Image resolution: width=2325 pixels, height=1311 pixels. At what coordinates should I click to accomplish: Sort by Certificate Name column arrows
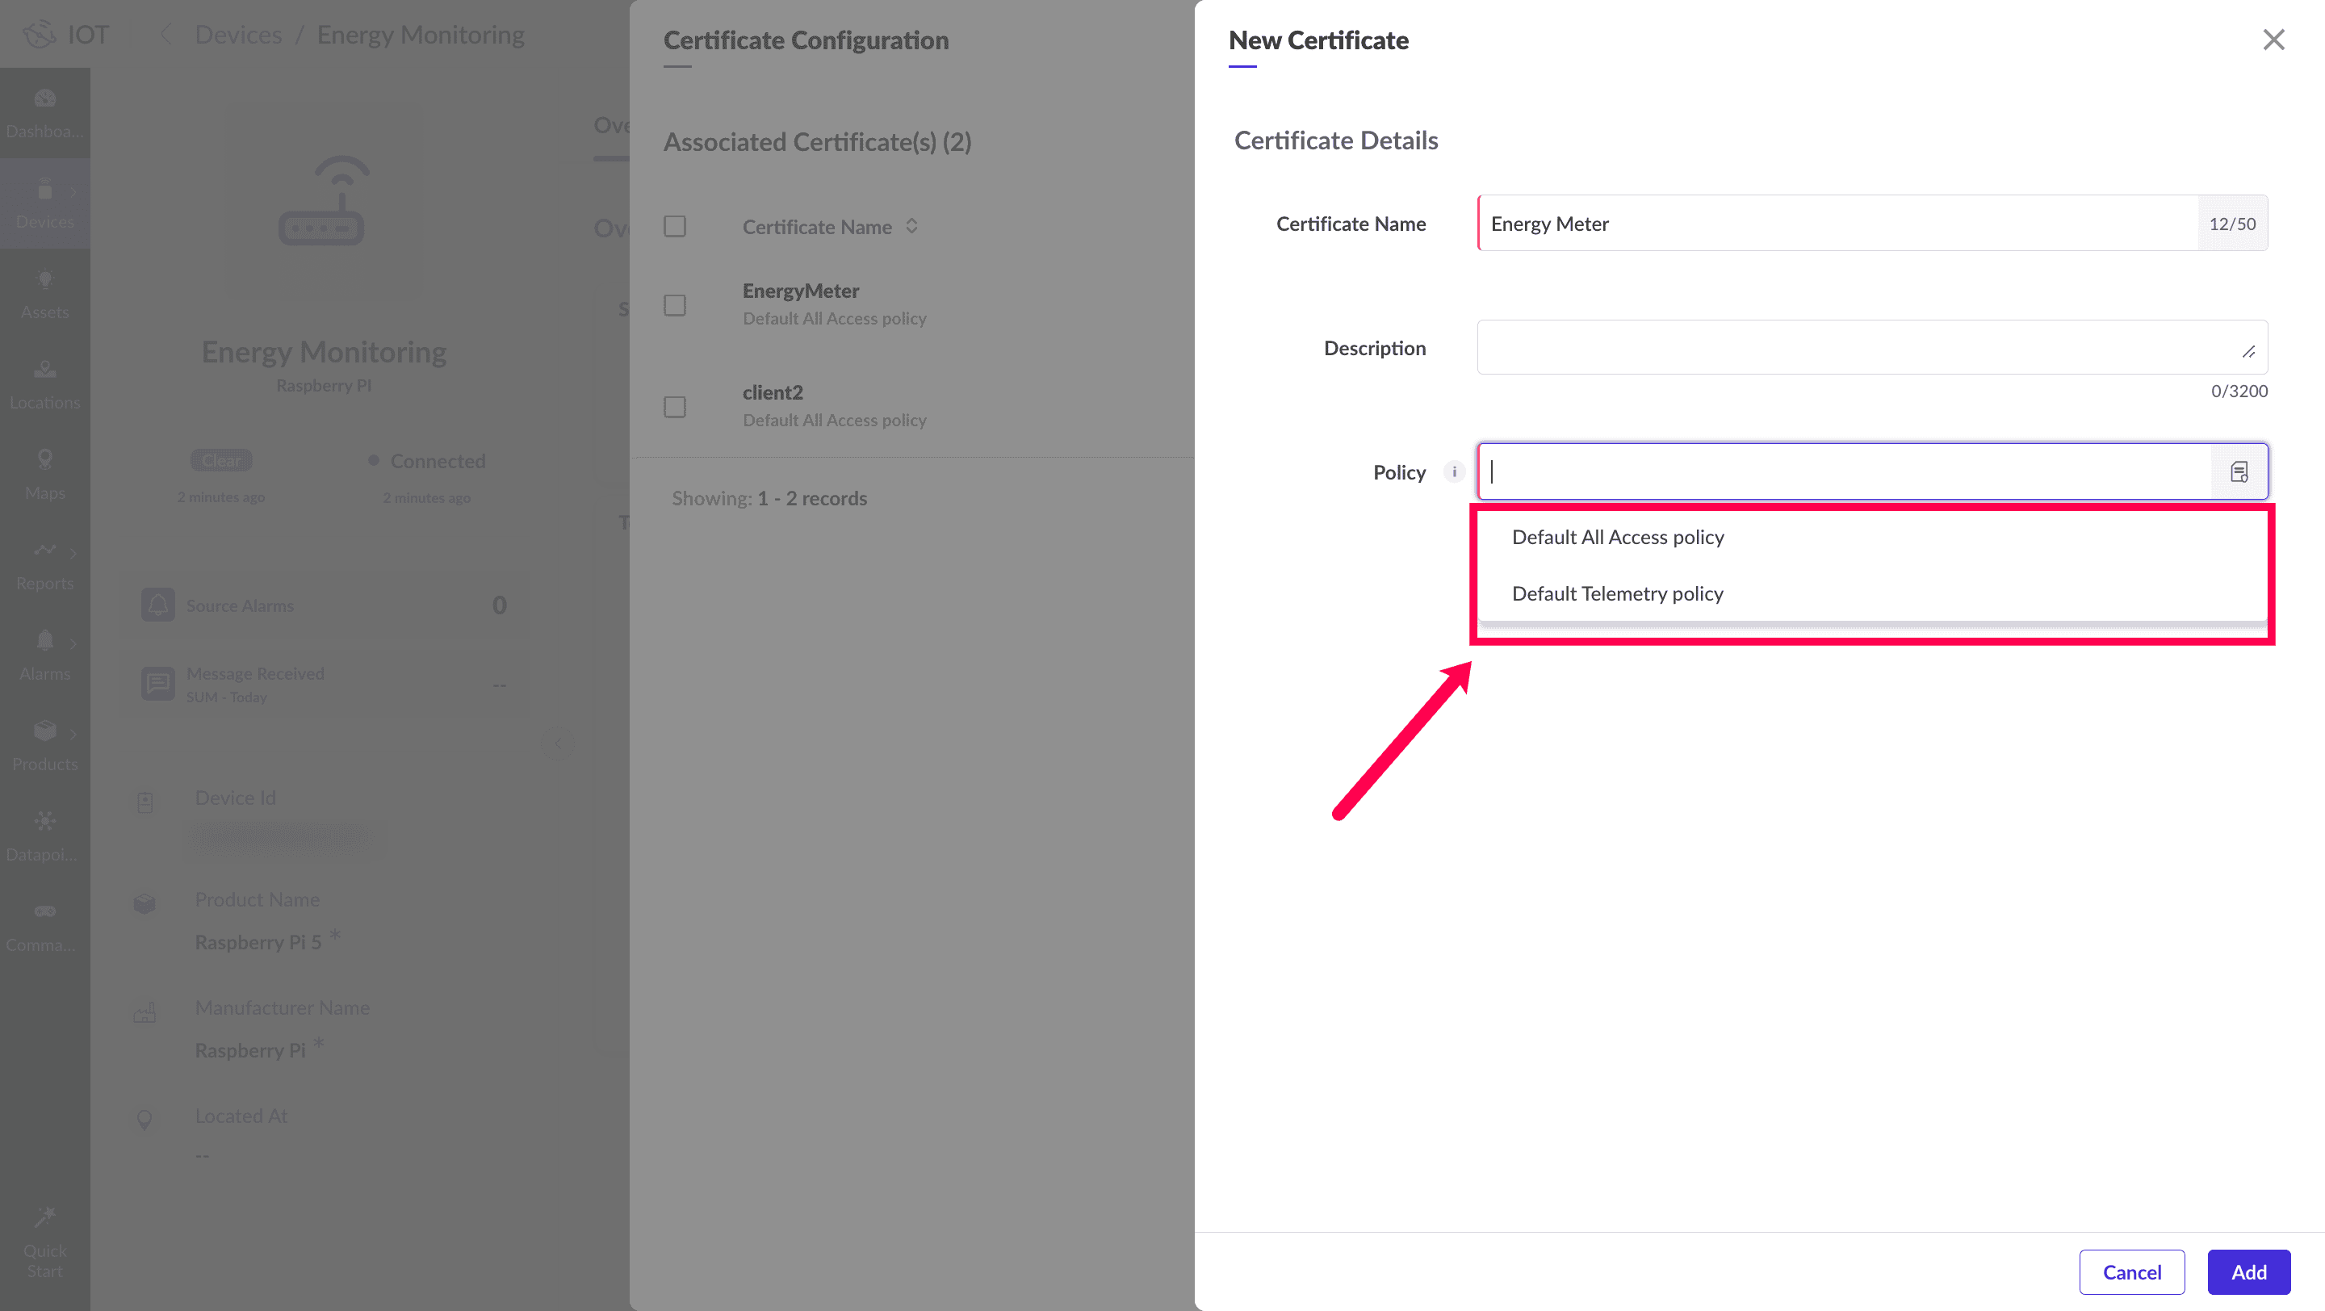coord(911,227)
